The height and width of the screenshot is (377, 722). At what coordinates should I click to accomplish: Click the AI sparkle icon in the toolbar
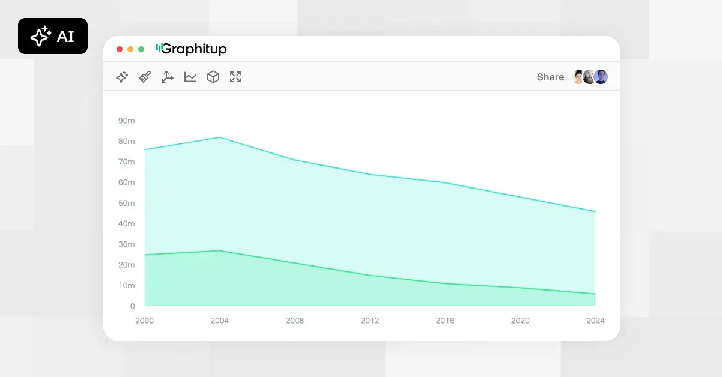(122, 77)
